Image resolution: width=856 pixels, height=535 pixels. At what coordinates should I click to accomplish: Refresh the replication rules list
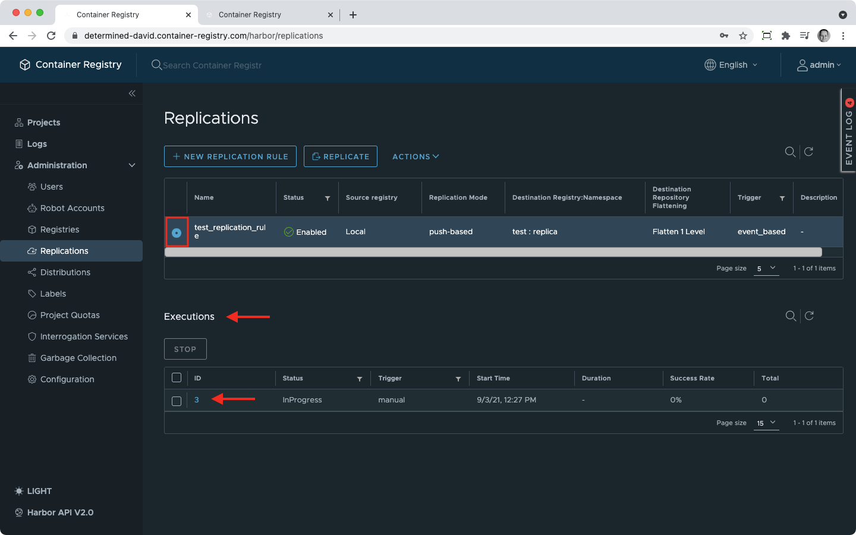tap(808, 152)
